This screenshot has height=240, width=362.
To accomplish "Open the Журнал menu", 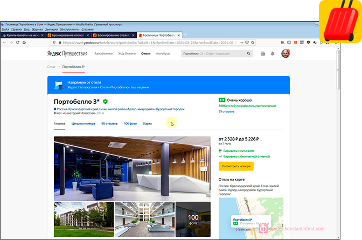I will point(37,29).
